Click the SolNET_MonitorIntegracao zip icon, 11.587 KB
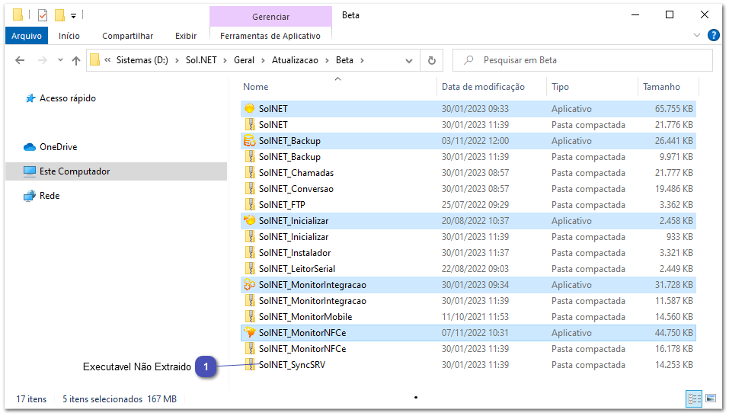The width and height of the screenshot is (729, 416). (250, 301)
